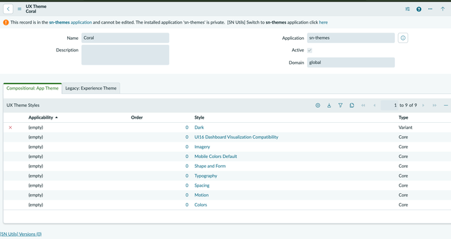Open the Dark style link
The height and width of the screenshot is (239, 451).
pos(199,127)
